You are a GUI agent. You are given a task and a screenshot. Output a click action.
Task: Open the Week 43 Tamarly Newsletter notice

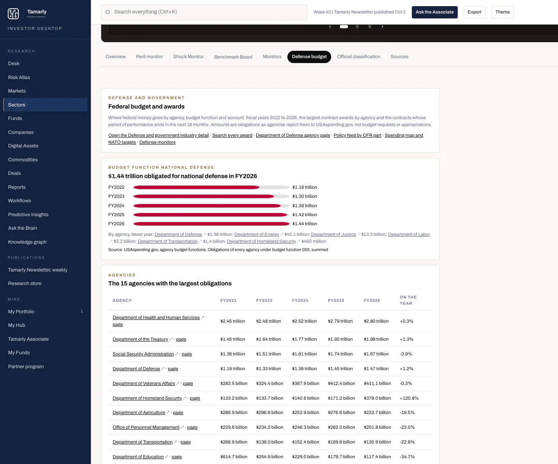(359, 12)
